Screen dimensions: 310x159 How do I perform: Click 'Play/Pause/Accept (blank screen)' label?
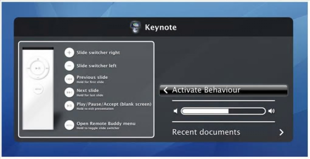tap(114, 104)
